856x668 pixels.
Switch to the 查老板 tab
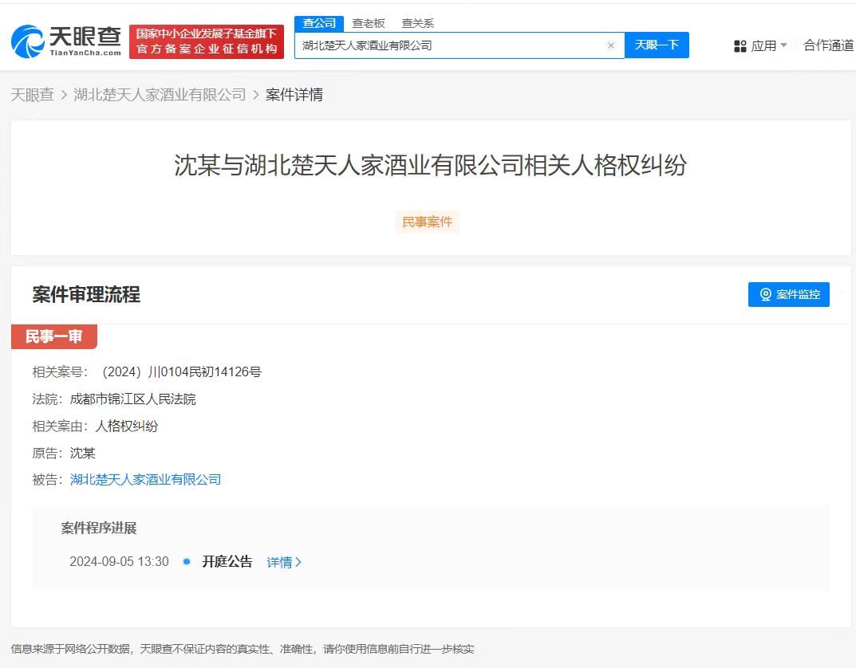click(368, 23)
